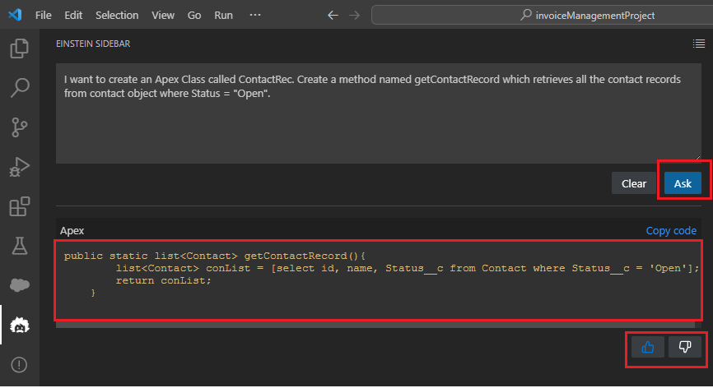Click the thumbs down feedback button
713x388 pixels.
tap(684, 348)
